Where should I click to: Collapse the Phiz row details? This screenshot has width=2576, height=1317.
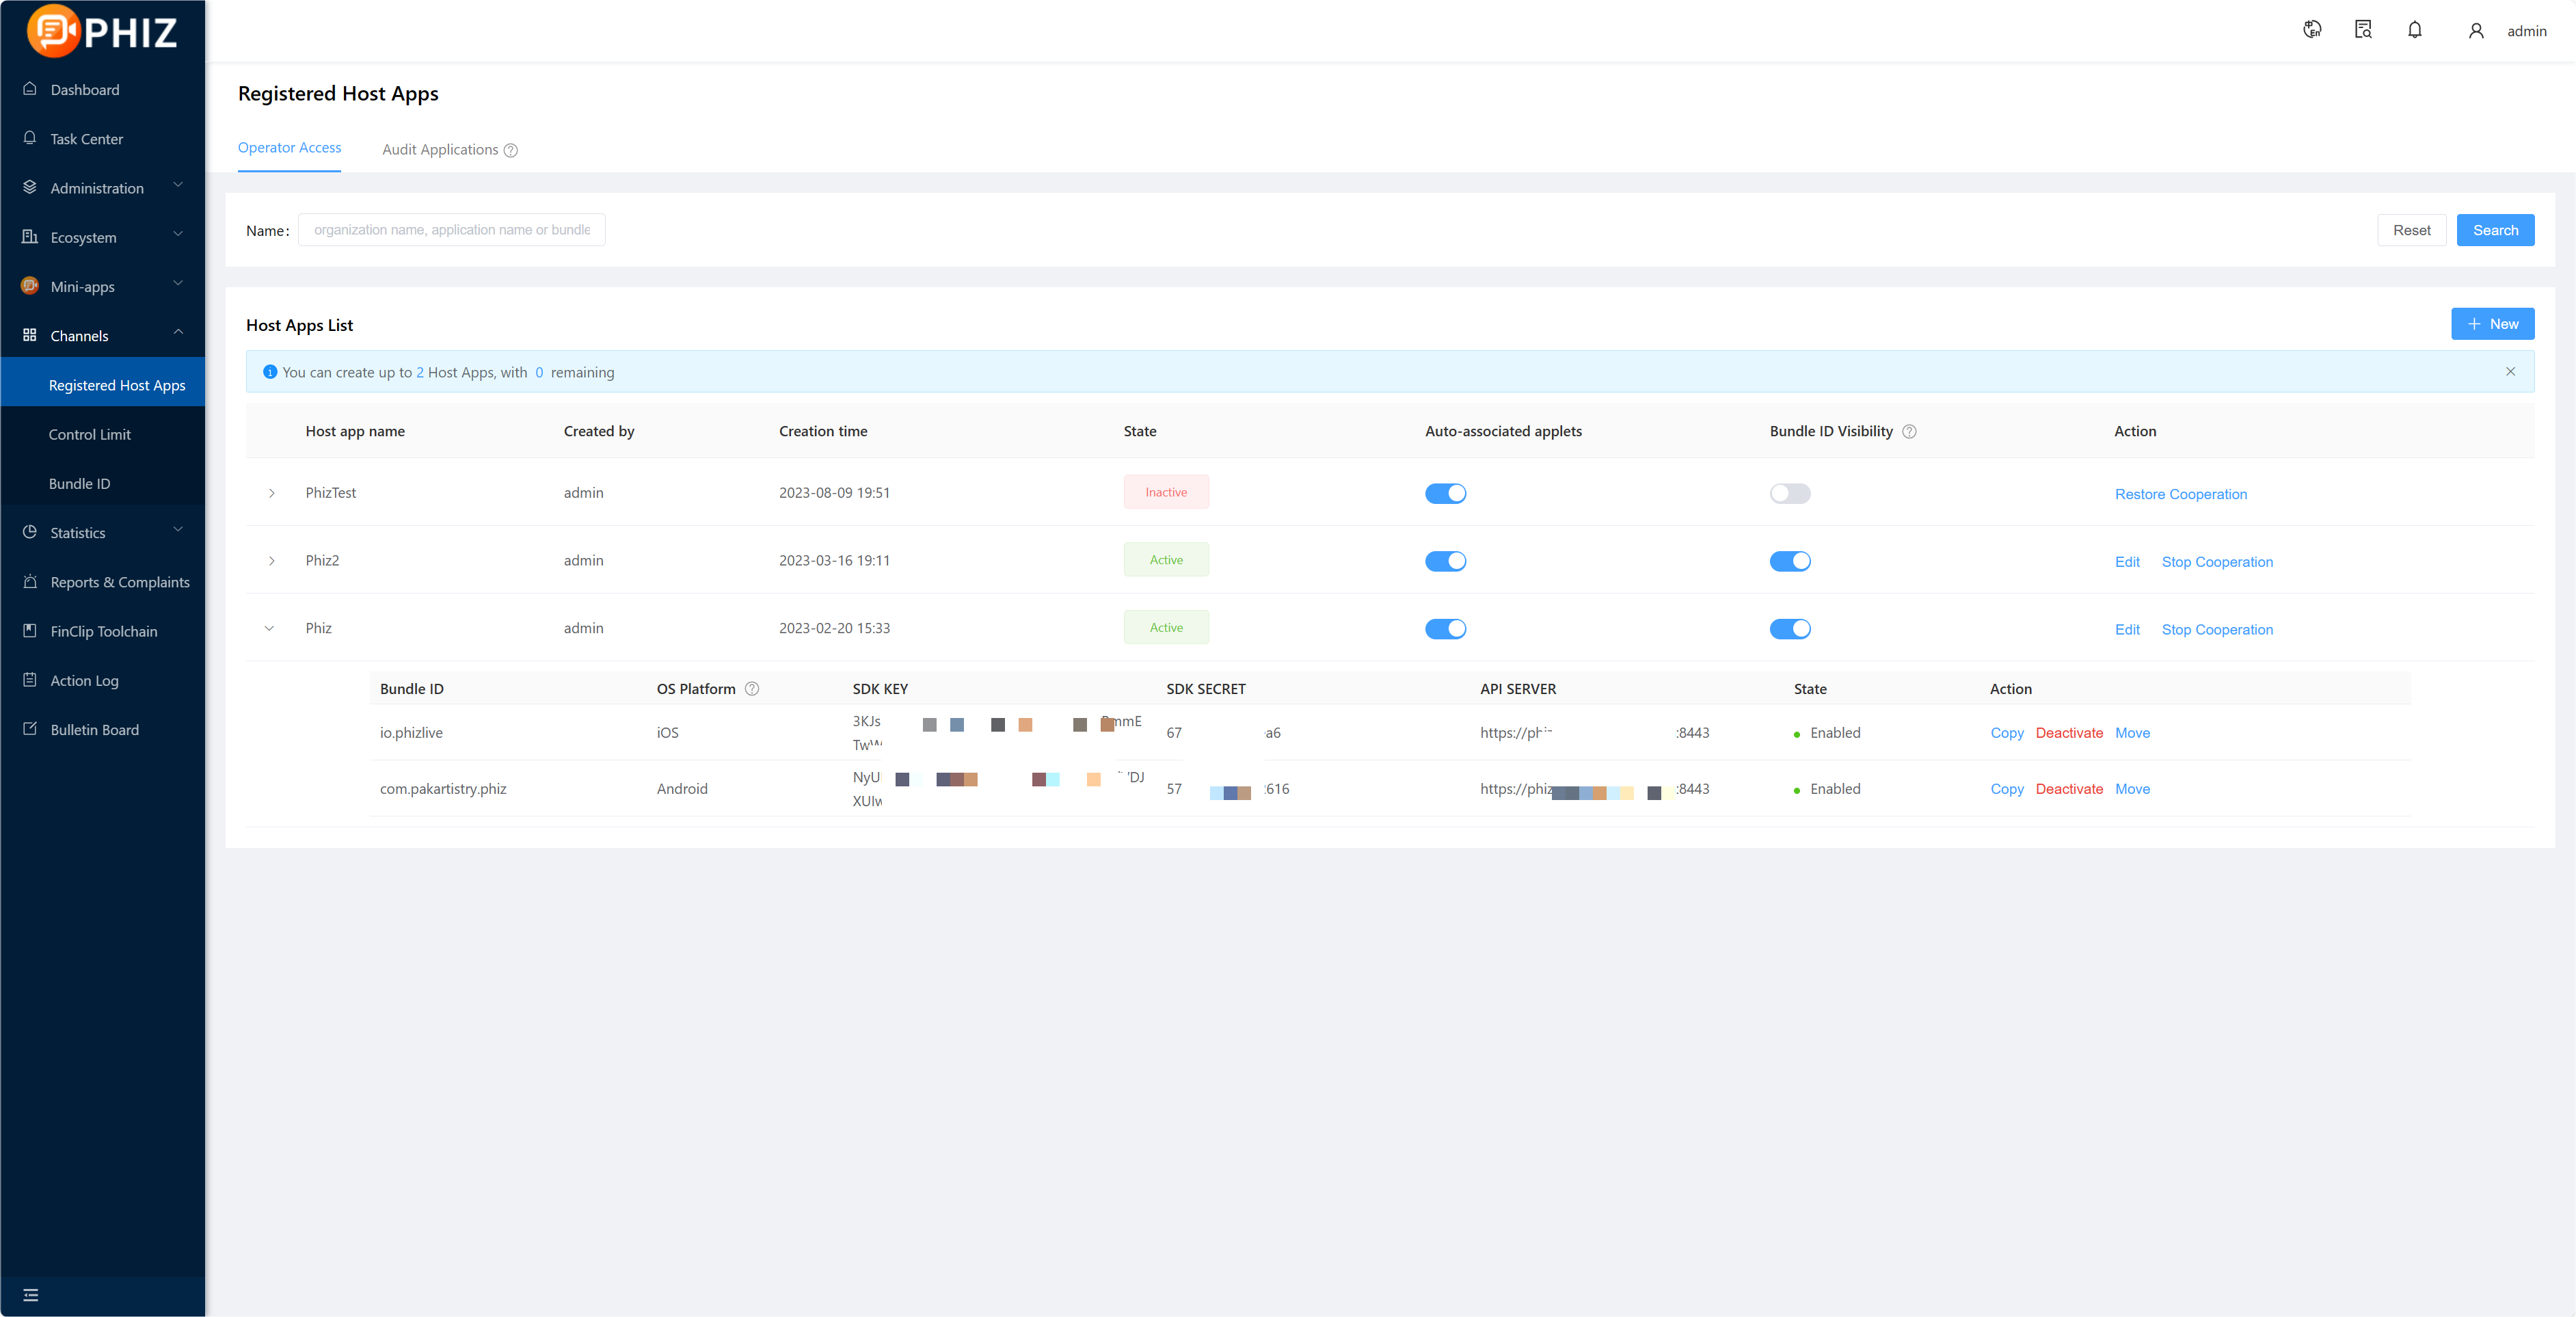(x=269, y=629)
